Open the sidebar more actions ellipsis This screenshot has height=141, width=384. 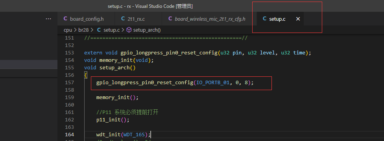click(48, 19)
